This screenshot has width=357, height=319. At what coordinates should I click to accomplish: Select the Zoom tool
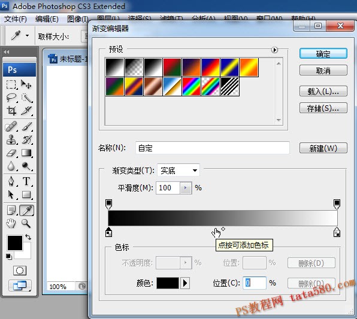26,223
